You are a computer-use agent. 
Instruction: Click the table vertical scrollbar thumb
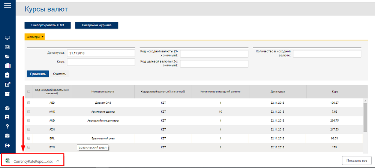365,117
